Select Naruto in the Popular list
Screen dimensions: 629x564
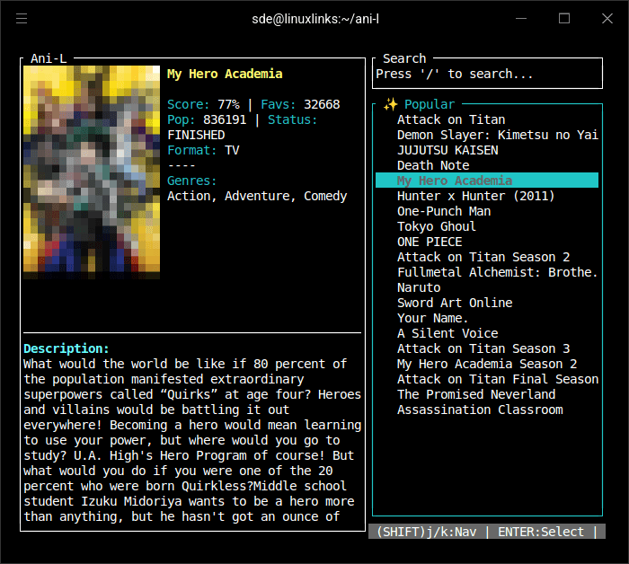(419, 287)
